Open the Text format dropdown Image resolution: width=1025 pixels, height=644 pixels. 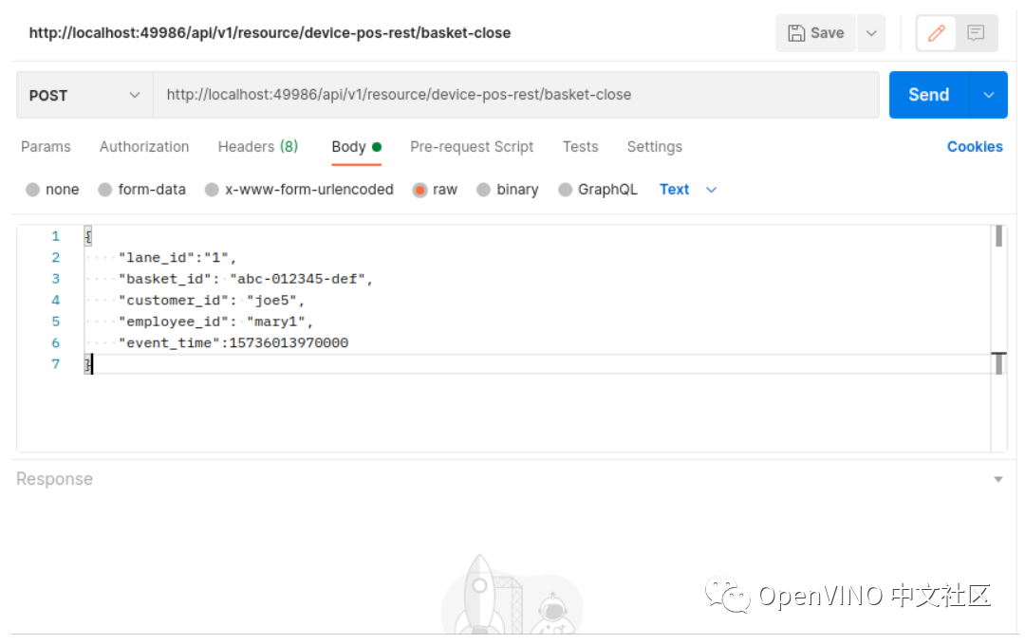pyautogui.click(x=688, y=190)
